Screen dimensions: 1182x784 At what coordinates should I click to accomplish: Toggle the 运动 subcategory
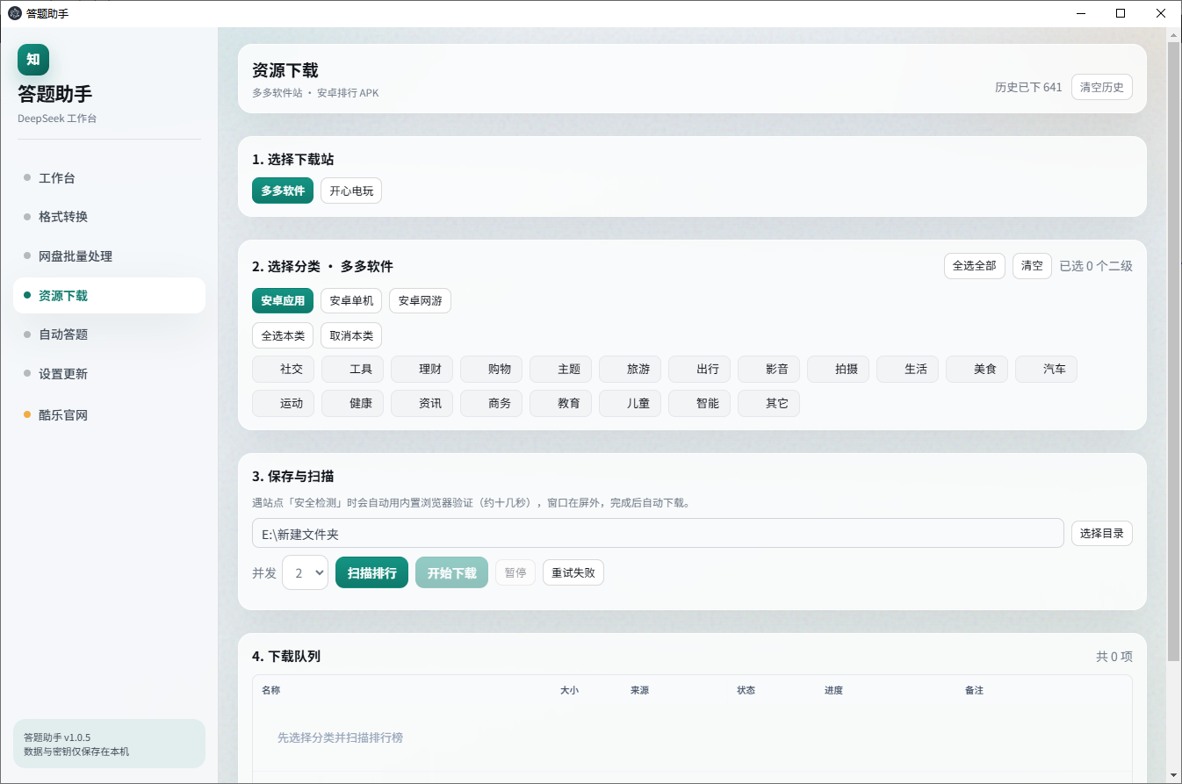tap(283, 403)
